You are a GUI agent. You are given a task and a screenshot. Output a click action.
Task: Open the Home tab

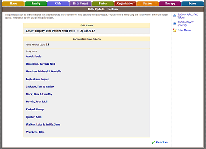tap(14, 4)
